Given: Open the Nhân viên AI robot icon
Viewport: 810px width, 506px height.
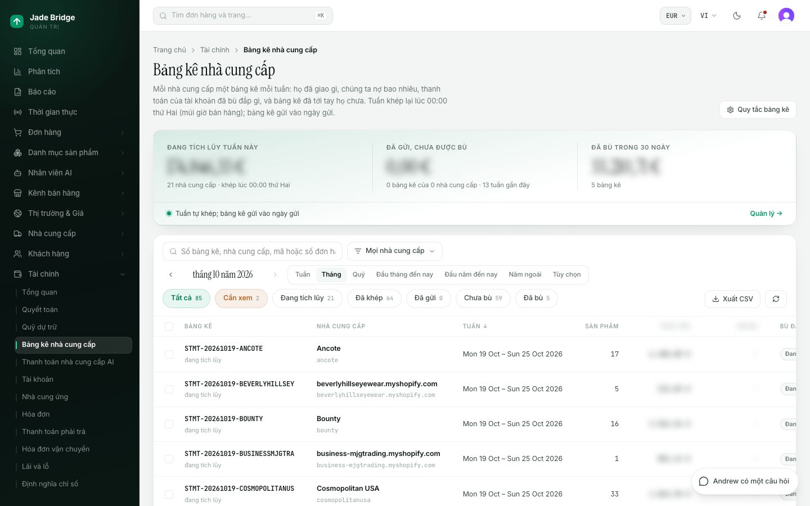Looking at the screenshot, I should coord(17,173).
